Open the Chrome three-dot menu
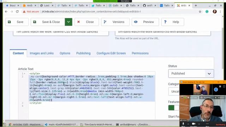 [220, 12]
